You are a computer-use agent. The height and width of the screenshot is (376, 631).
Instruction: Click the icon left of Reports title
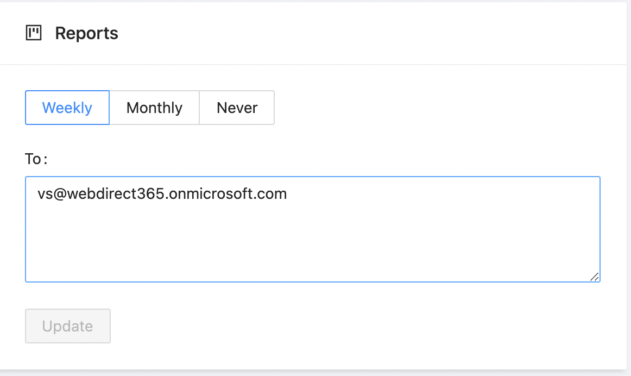tap(34, 33)
